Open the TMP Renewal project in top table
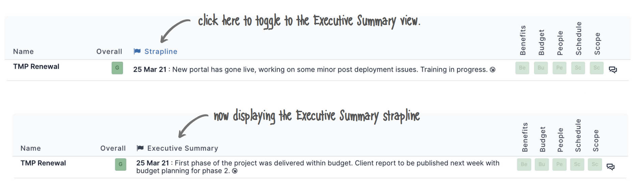This screenshot has height=194, width=637. point(36,66)
